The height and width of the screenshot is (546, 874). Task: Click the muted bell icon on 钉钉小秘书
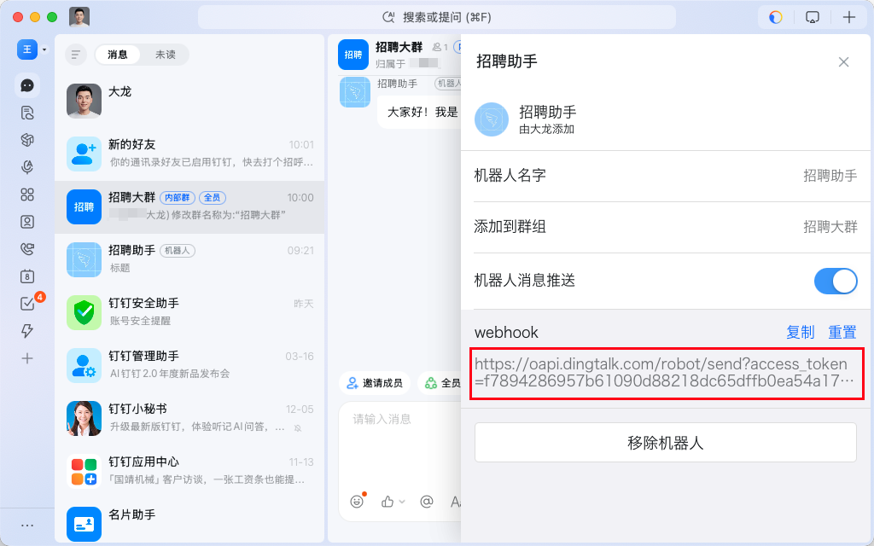(x=298, y=428)
